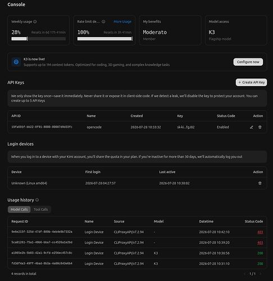Open the More Usage link
The image size is (273, 281).
[x=122, y=22]
